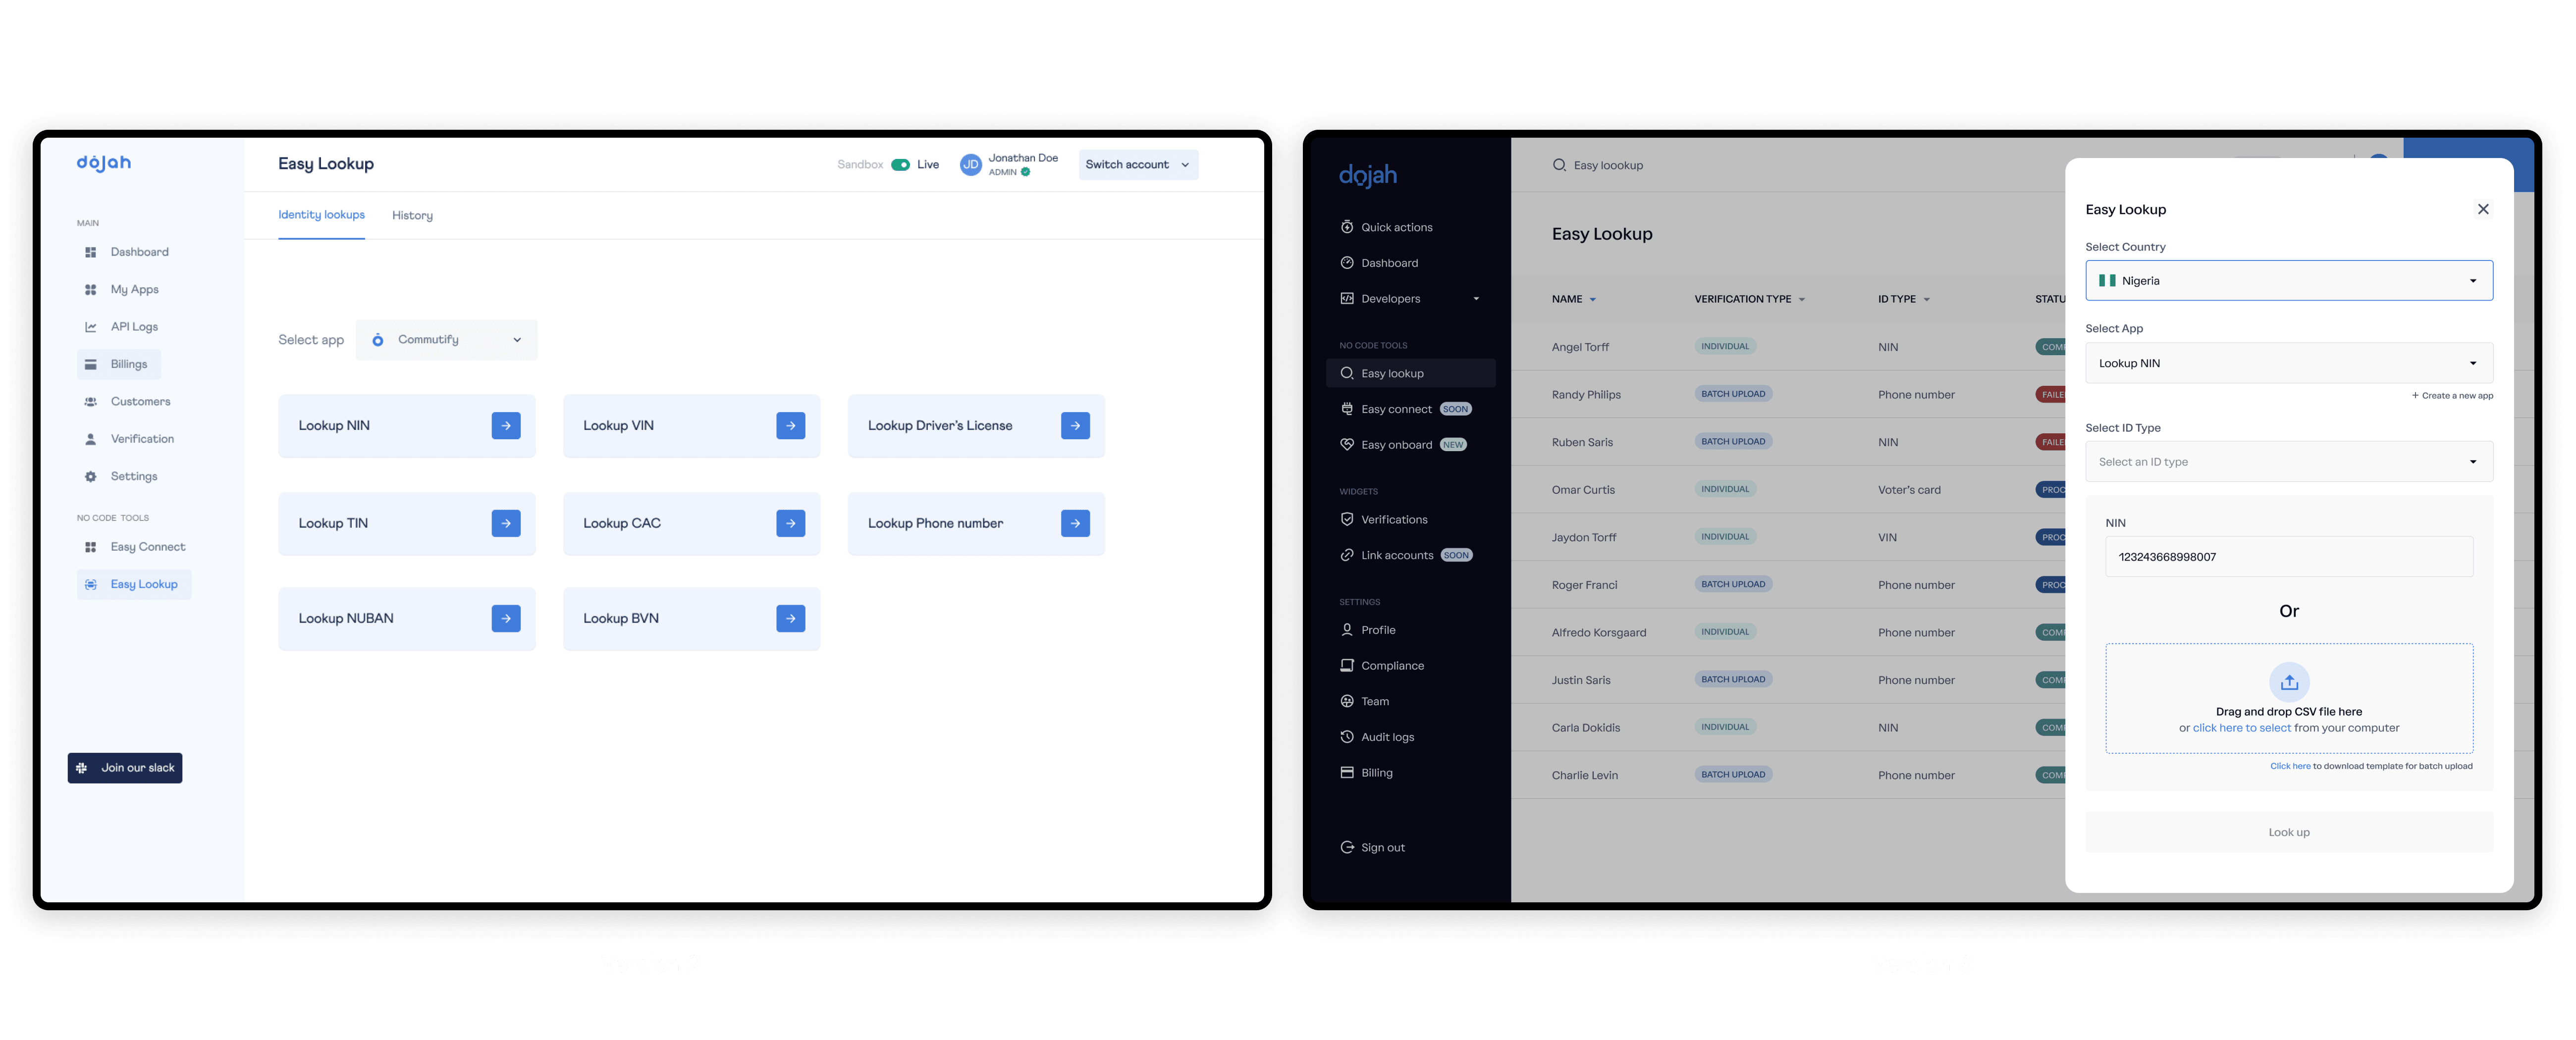Click the API Logs chart icon
This screenshot has height=1040, width=2576.
[x=91, y=327]
